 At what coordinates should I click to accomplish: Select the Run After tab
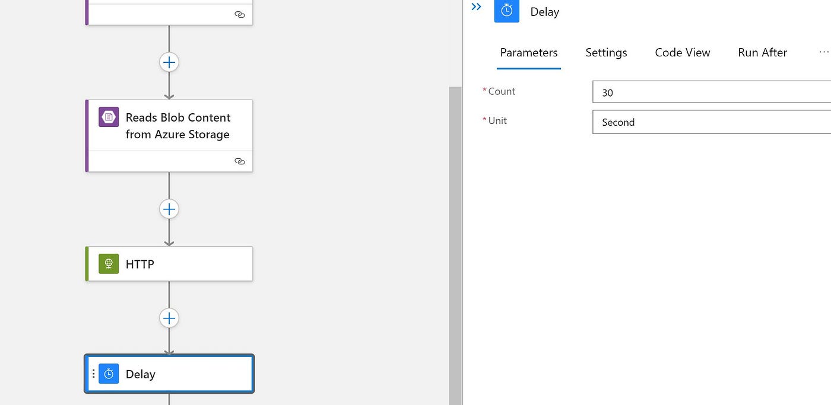(762, 52)
